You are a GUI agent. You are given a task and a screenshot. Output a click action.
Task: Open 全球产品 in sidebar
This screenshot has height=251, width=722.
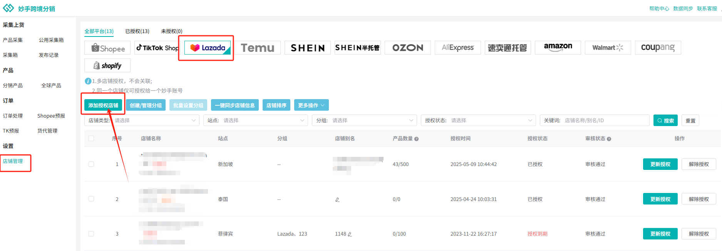coord(51,85)
